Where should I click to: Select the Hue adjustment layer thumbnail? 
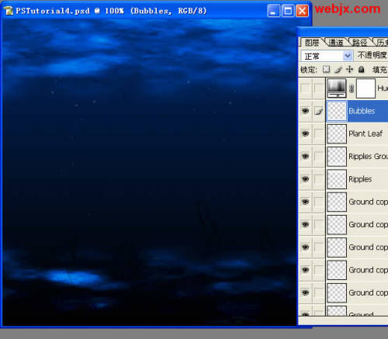point(337,88)
